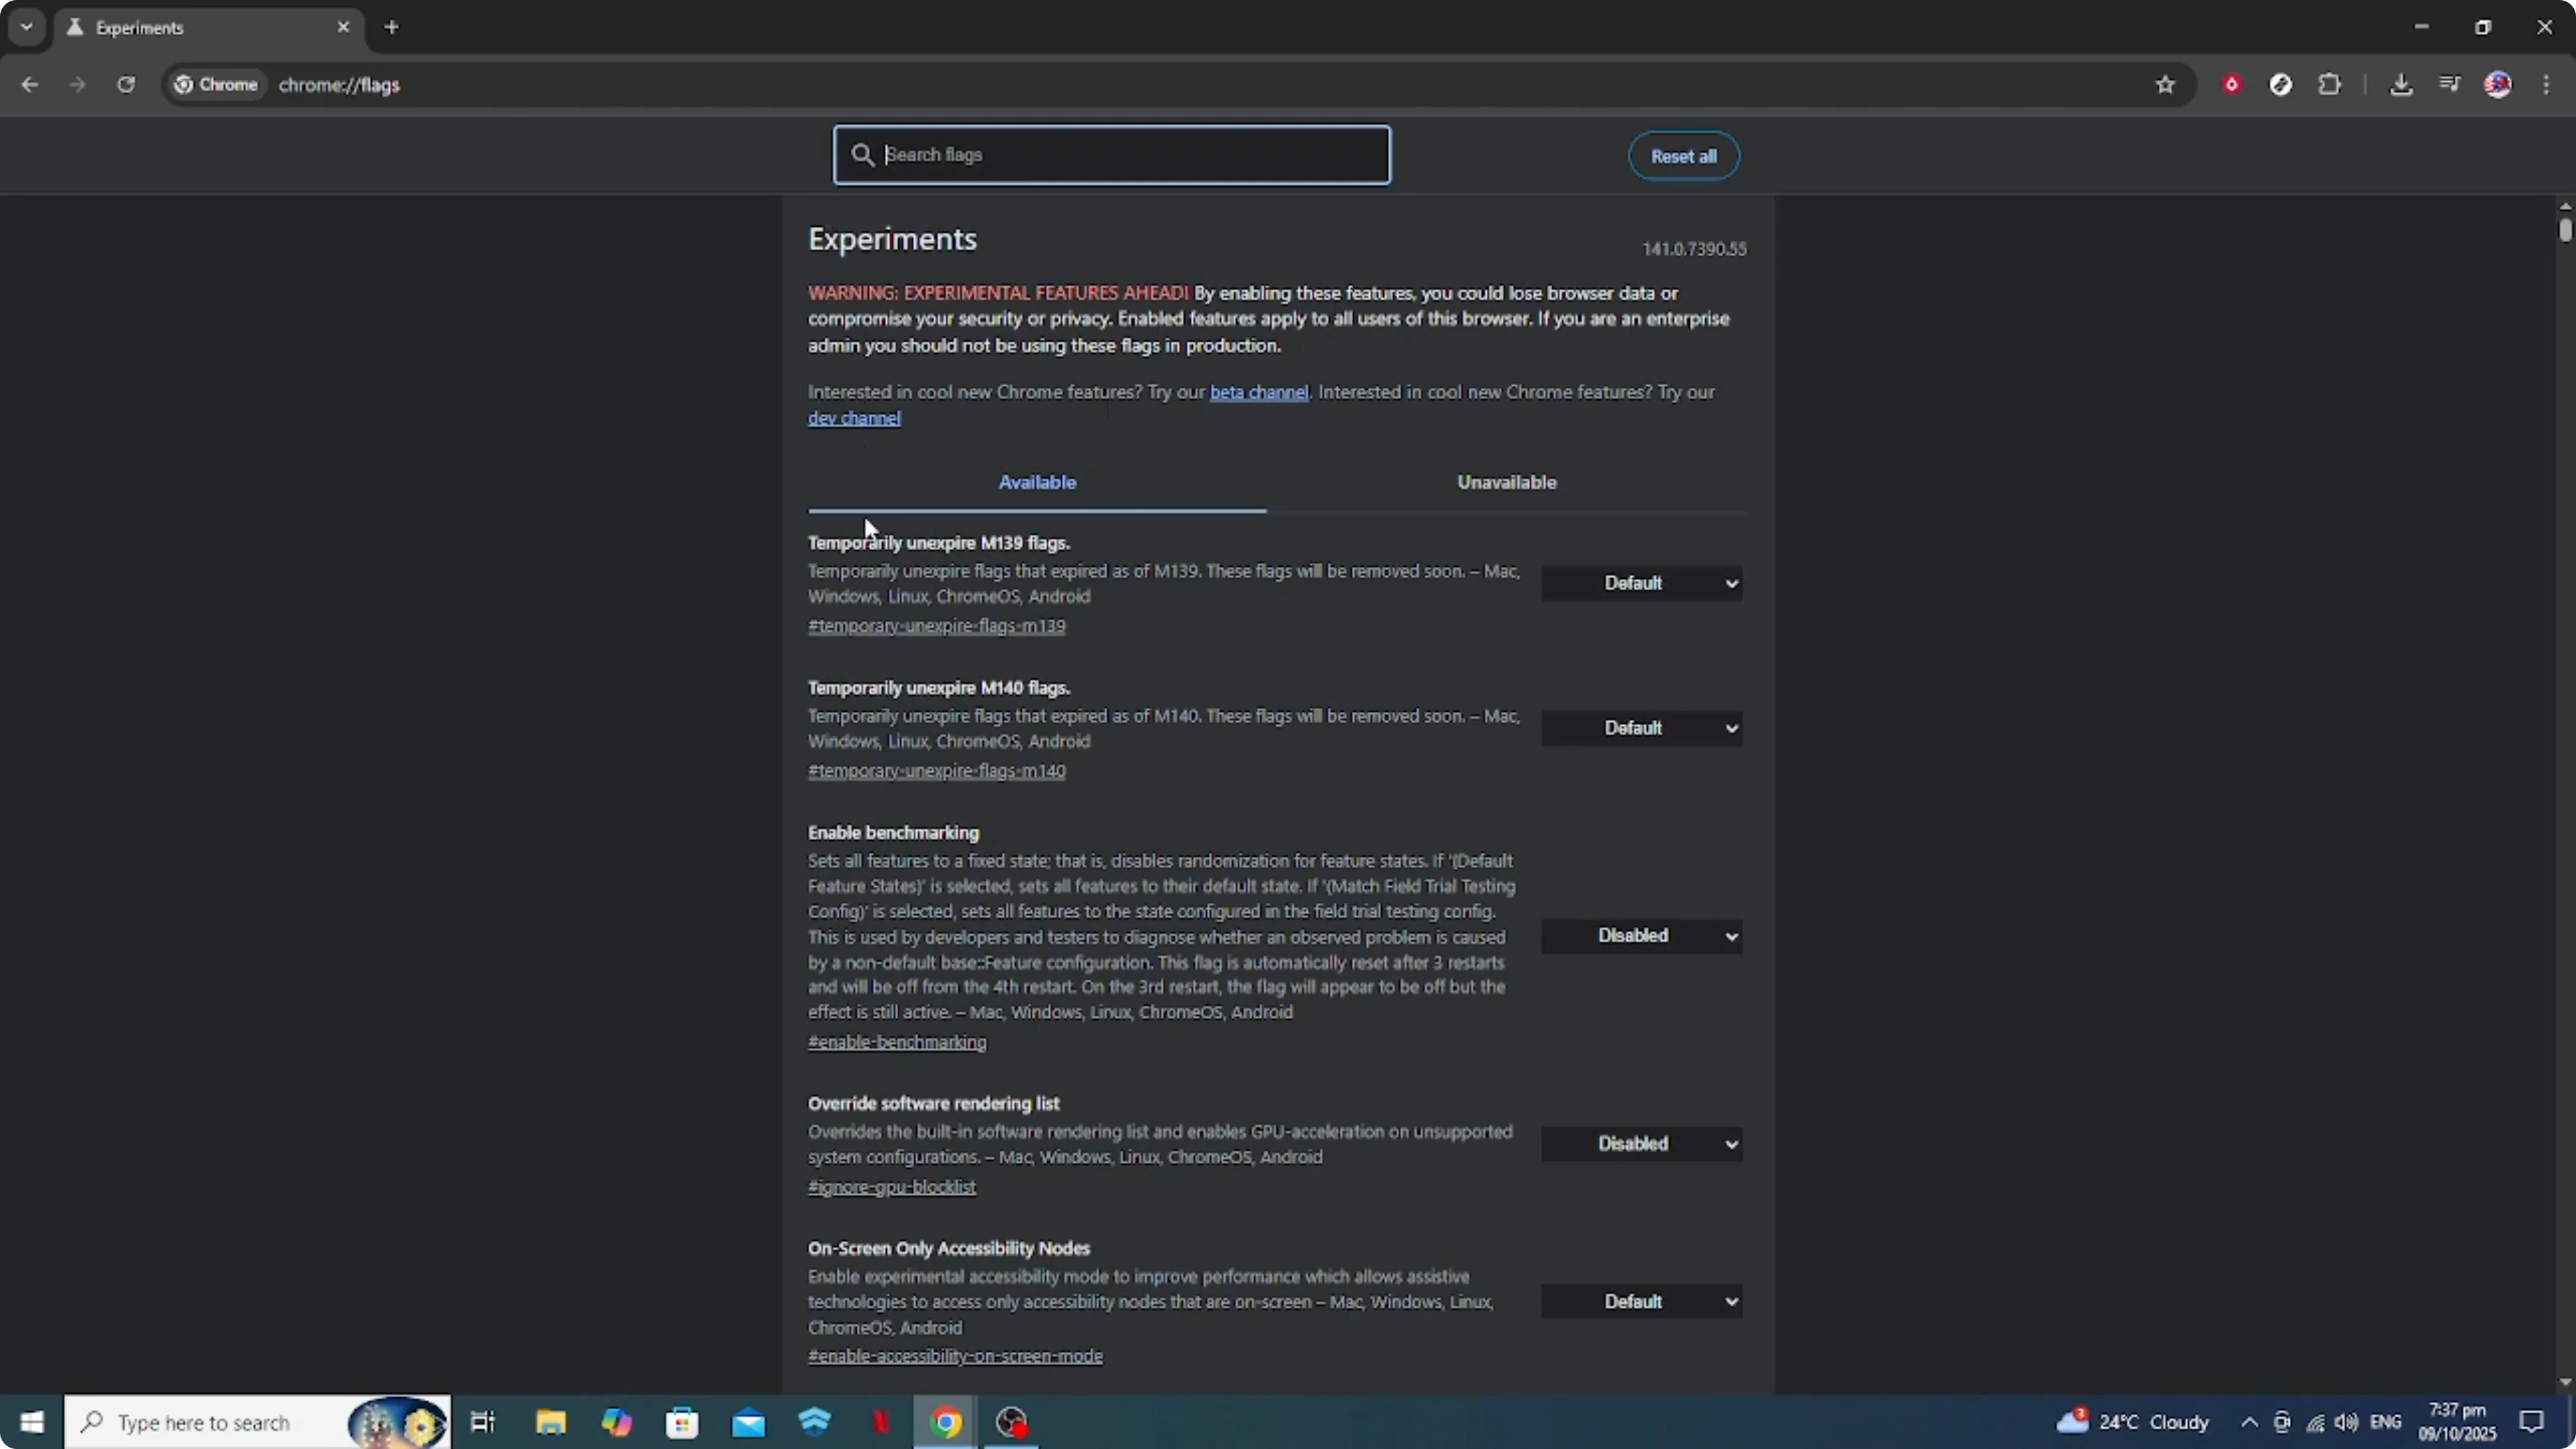Screen dimensions: 2576x1449
Task: Open the browser extensions puzzle icon
Action: 2330,85
